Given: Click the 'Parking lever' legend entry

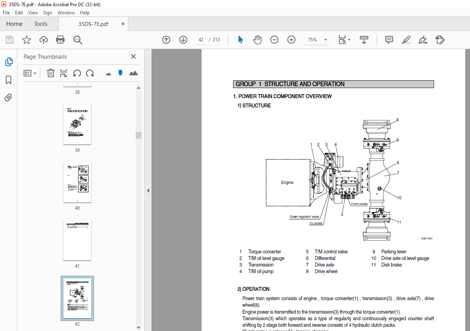Looking at the screenshot, I should coord(394,251).
